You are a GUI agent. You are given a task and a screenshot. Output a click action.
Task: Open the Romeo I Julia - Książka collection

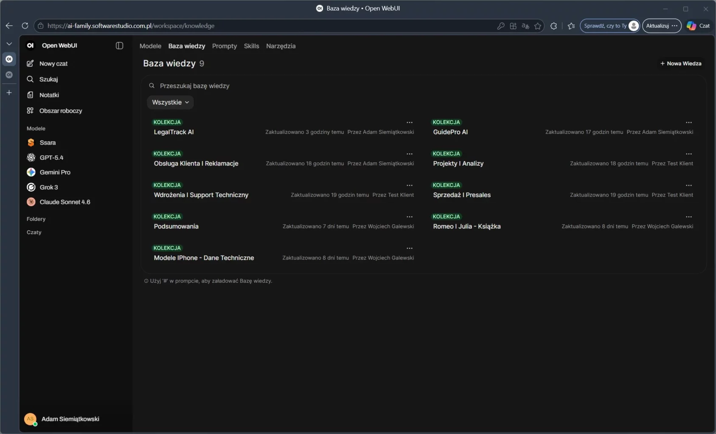[466, 226]
